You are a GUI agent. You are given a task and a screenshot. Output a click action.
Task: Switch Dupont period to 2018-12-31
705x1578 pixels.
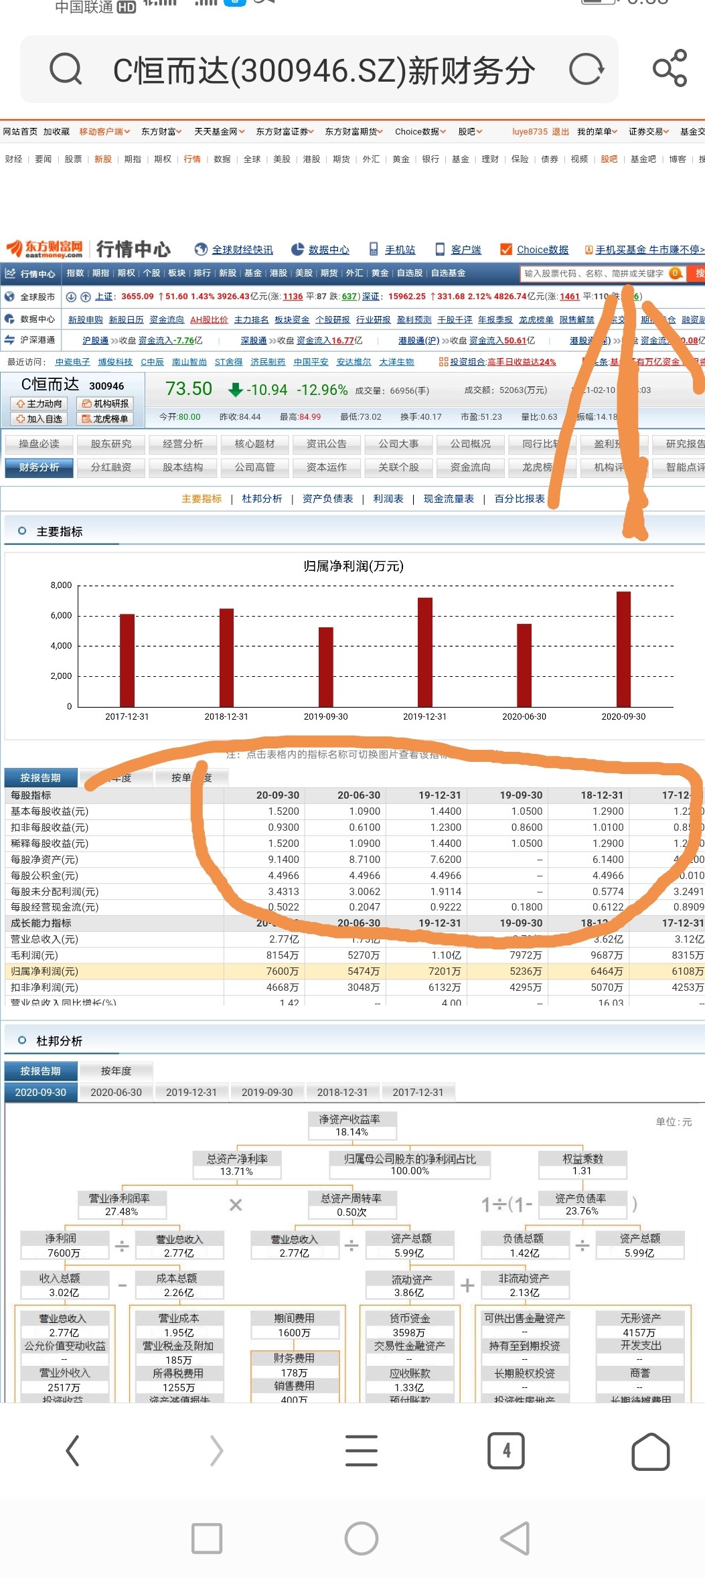click(342, 1093)
